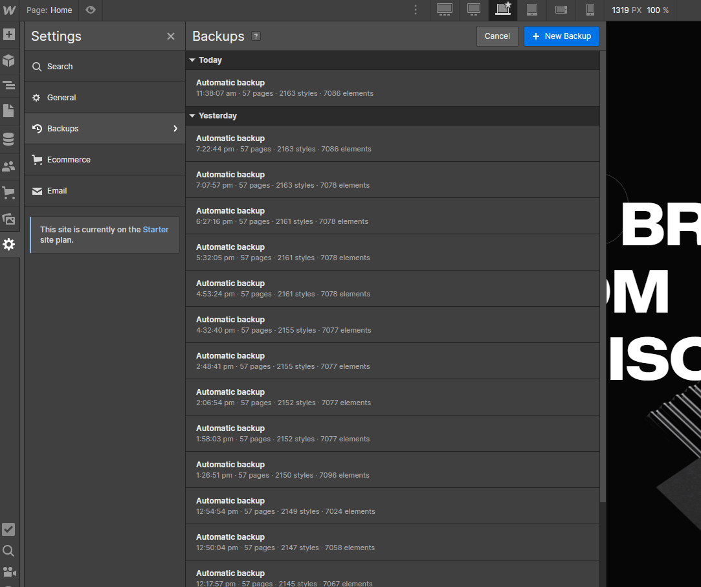Image resolution: width=701 pixels, height=587 pixels.
Task: Switch to the mobile portrait breakpoint
Action: tap(590, 10)
